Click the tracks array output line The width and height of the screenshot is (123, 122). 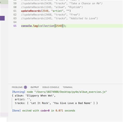(x=56, y=103)
